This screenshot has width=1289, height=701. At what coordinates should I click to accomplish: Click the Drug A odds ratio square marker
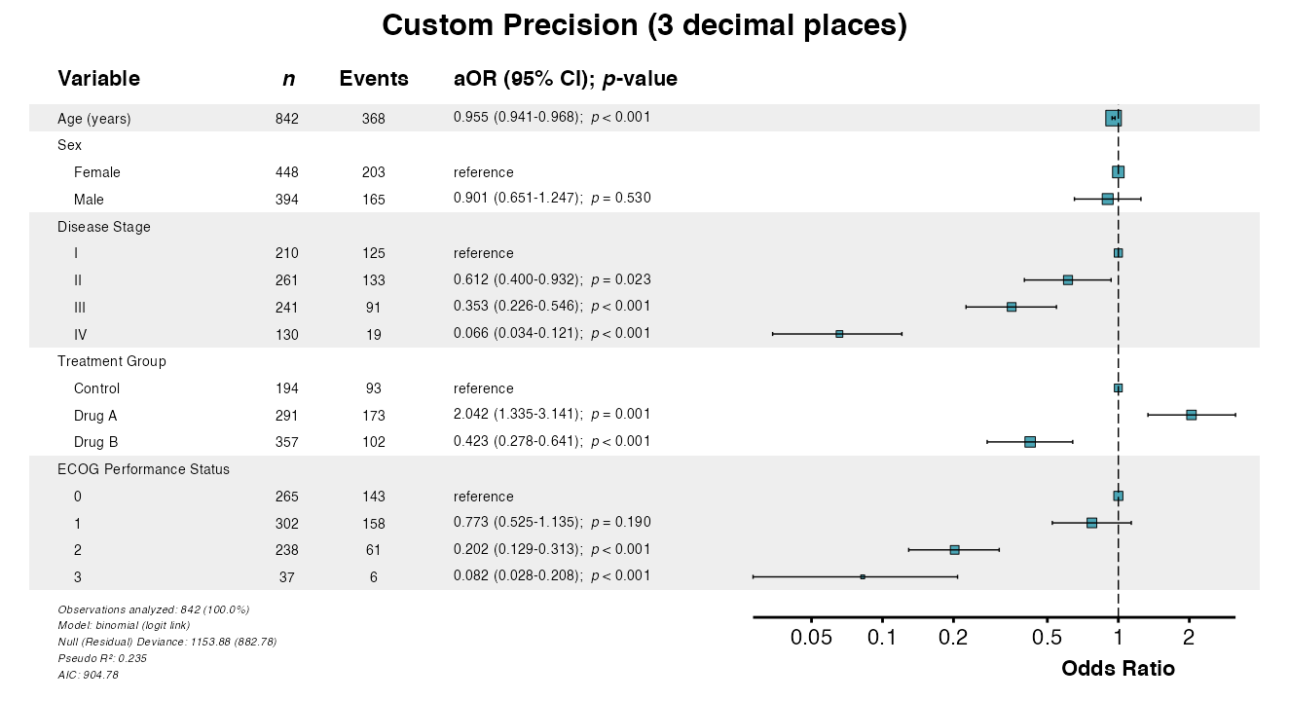tap(1191, 415)
